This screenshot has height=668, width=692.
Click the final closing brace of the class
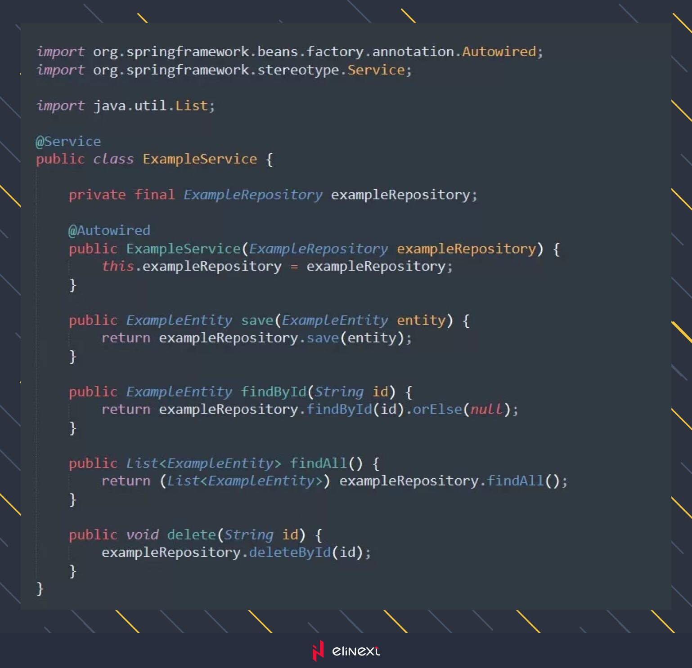[40, 588]
